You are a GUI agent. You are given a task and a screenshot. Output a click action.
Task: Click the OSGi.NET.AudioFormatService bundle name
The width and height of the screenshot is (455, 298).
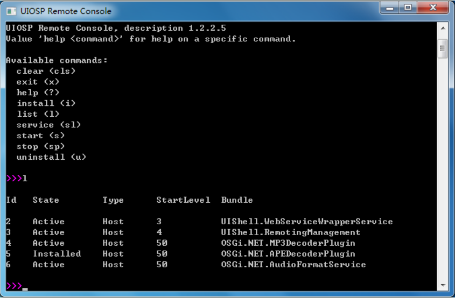(293, 264)
